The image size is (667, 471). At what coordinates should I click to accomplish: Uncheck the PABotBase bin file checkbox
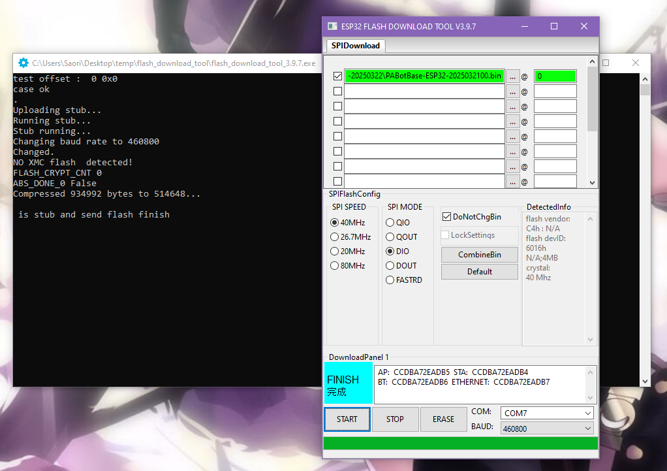point(337,76)
